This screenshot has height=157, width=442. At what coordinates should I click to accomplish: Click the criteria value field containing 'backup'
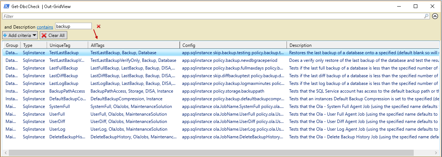73,26
